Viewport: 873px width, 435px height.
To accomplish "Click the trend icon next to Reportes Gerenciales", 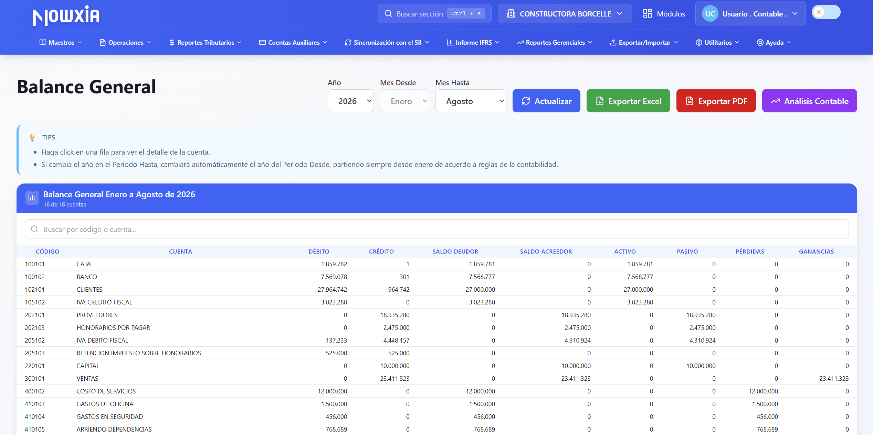I will pos(520,42).
